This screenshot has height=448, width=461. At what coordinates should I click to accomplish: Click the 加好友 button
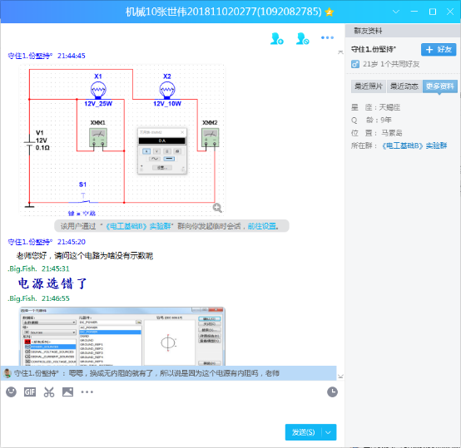click(439, 49)
